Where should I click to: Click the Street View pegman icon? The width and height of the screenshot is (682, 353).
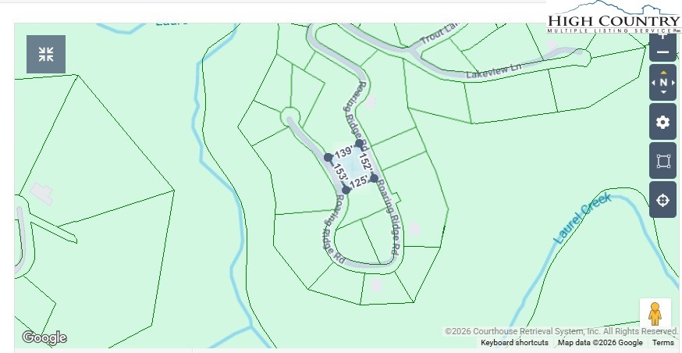(x=655, y=314)
